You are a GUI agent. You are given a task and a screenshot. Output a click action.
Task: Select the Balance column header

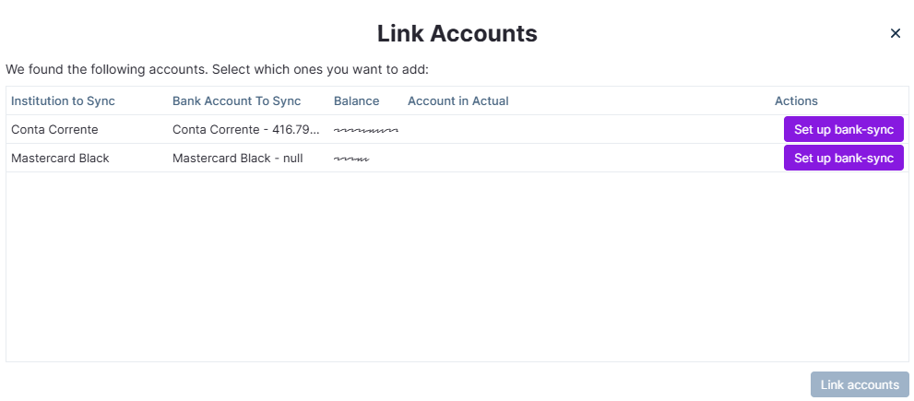click(x=356, y=100)
